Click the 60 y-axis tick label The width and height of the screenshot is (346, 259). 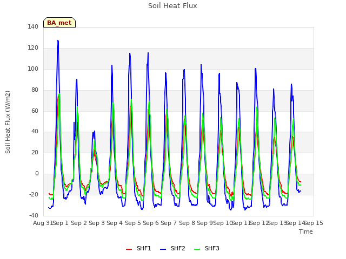pos(35,111)
